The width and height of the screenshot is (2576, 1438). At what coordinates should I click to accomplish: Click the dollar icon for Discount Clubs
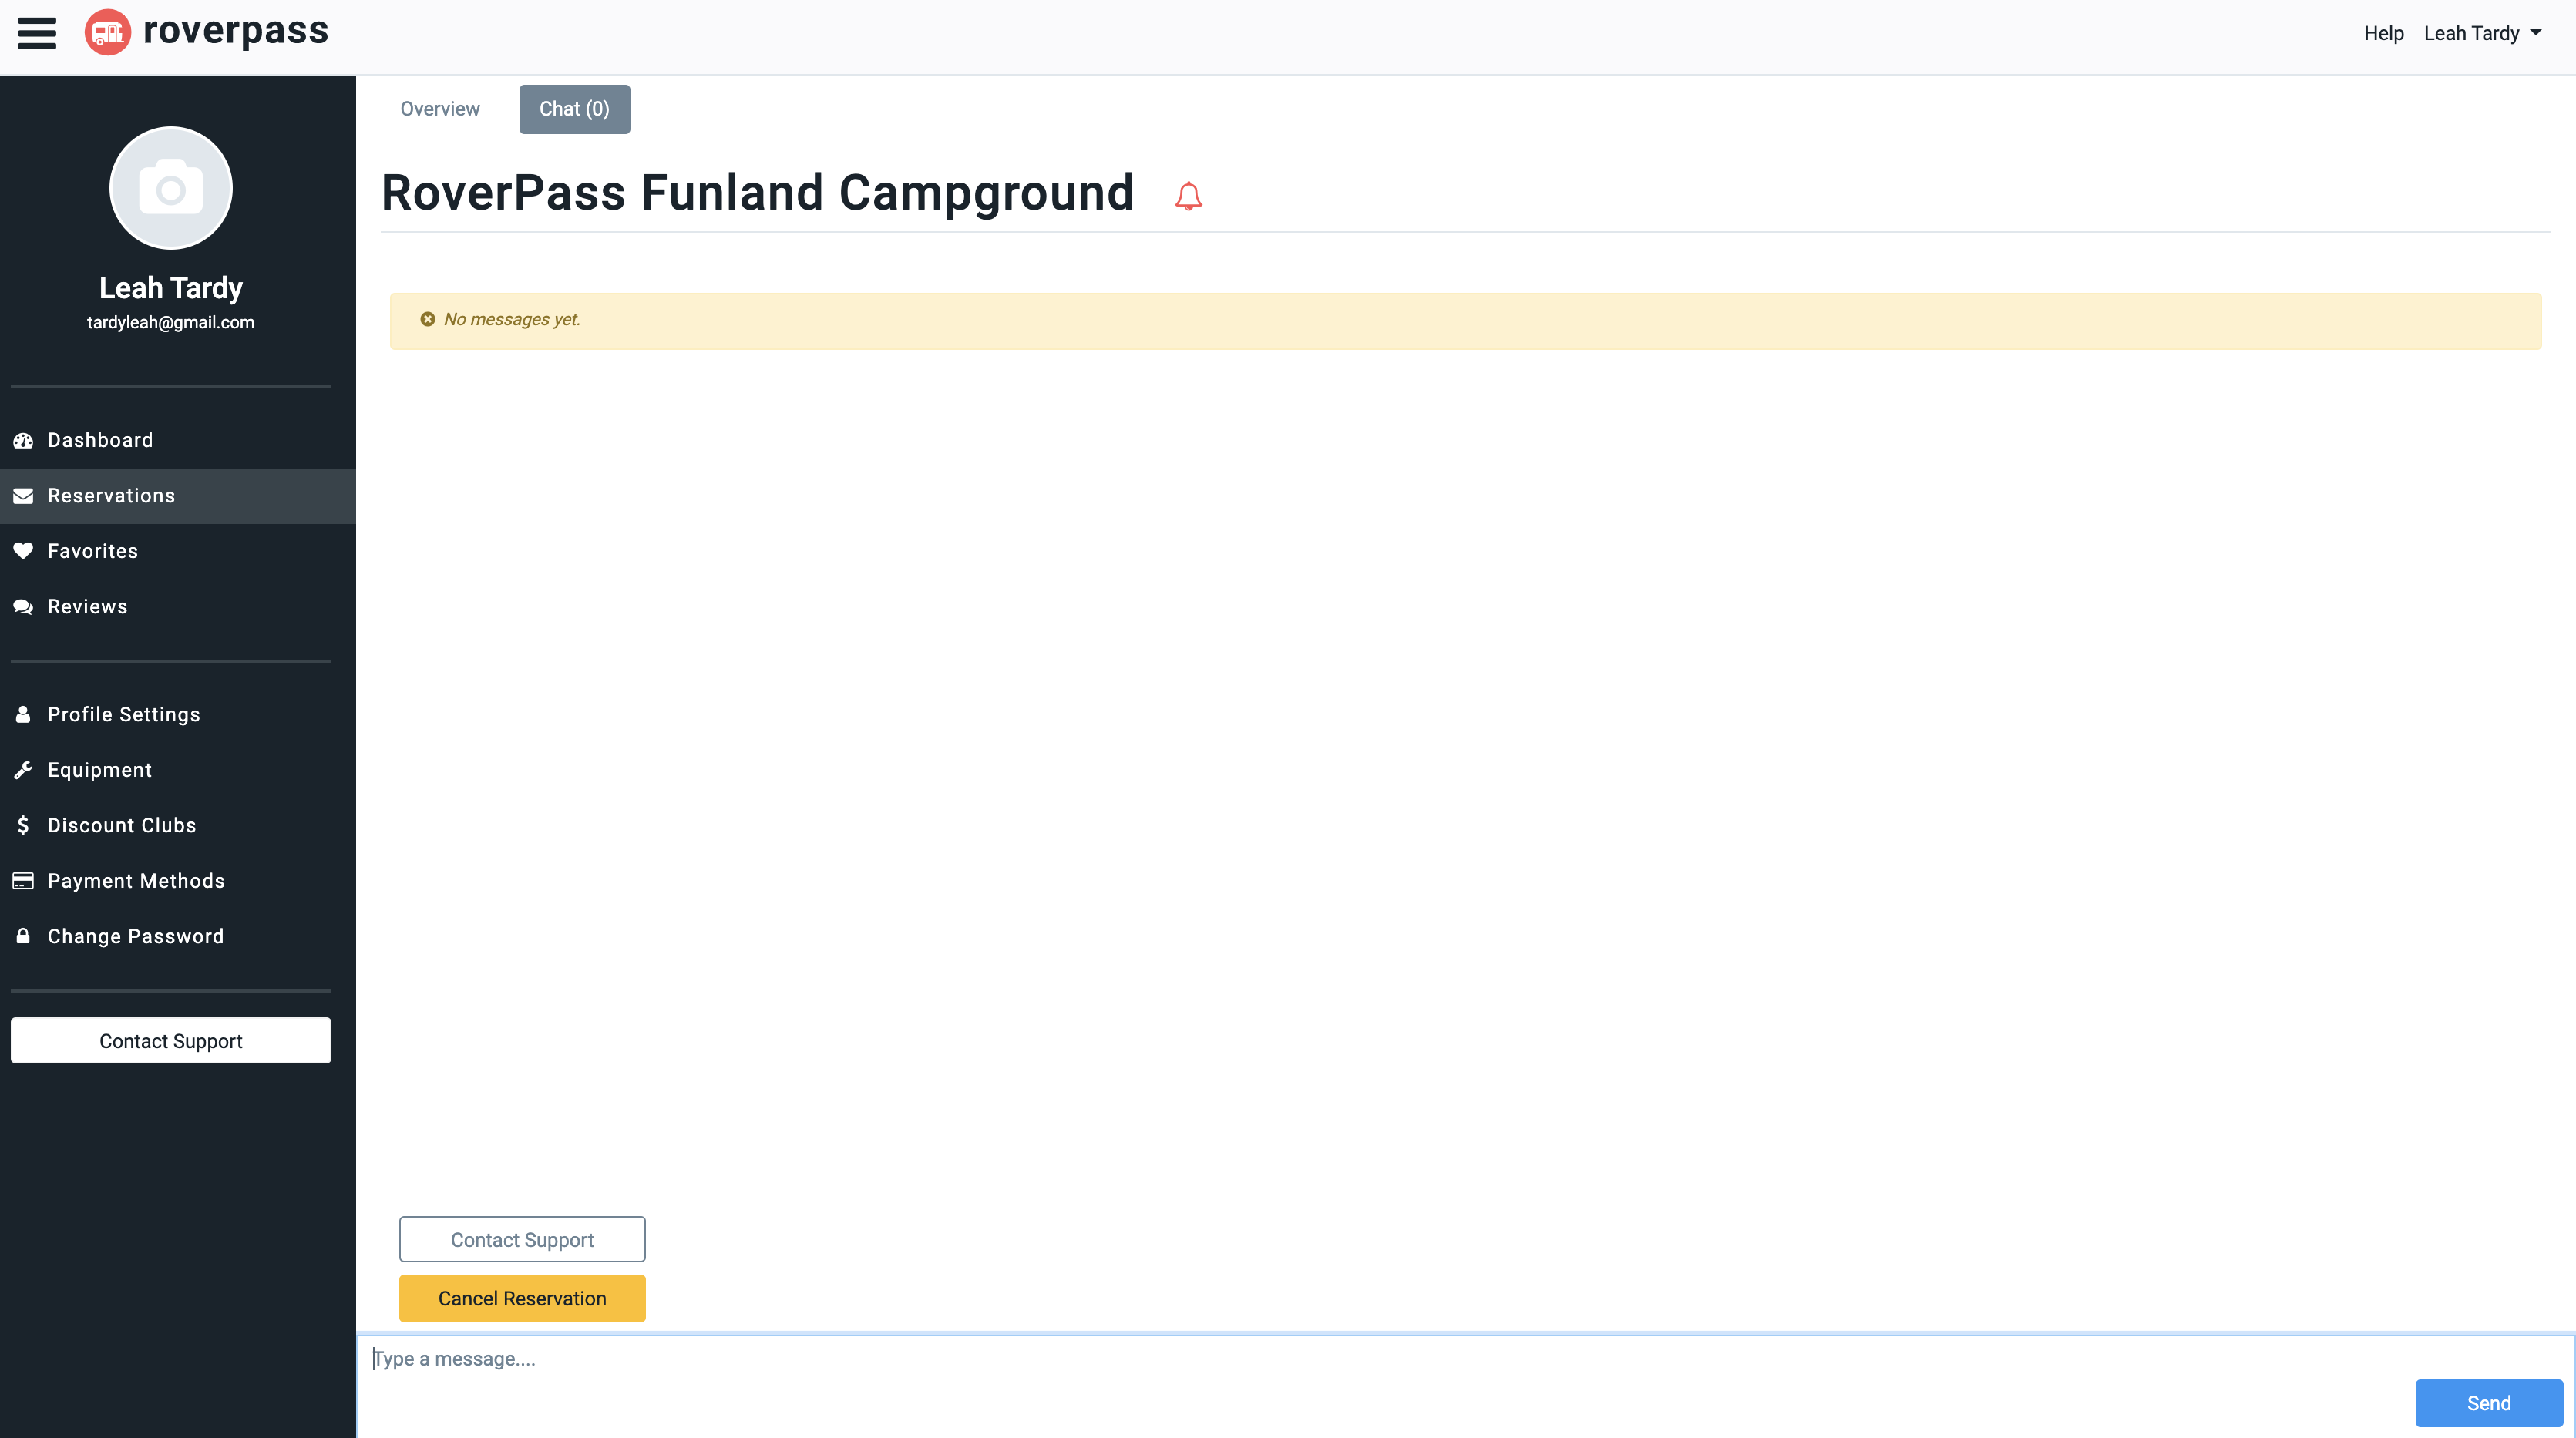[x=23, y=825]
